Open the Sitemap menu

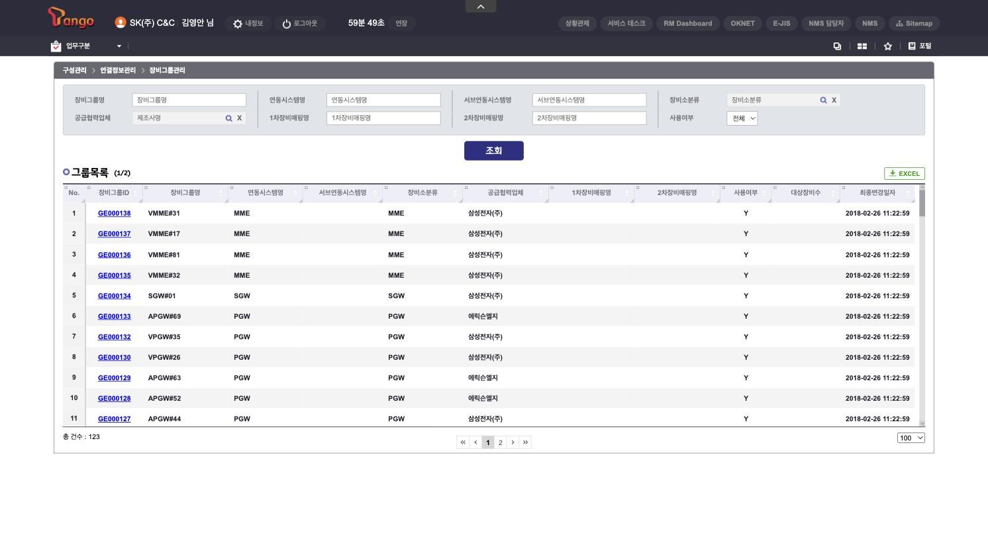click(x=914, y=24)
